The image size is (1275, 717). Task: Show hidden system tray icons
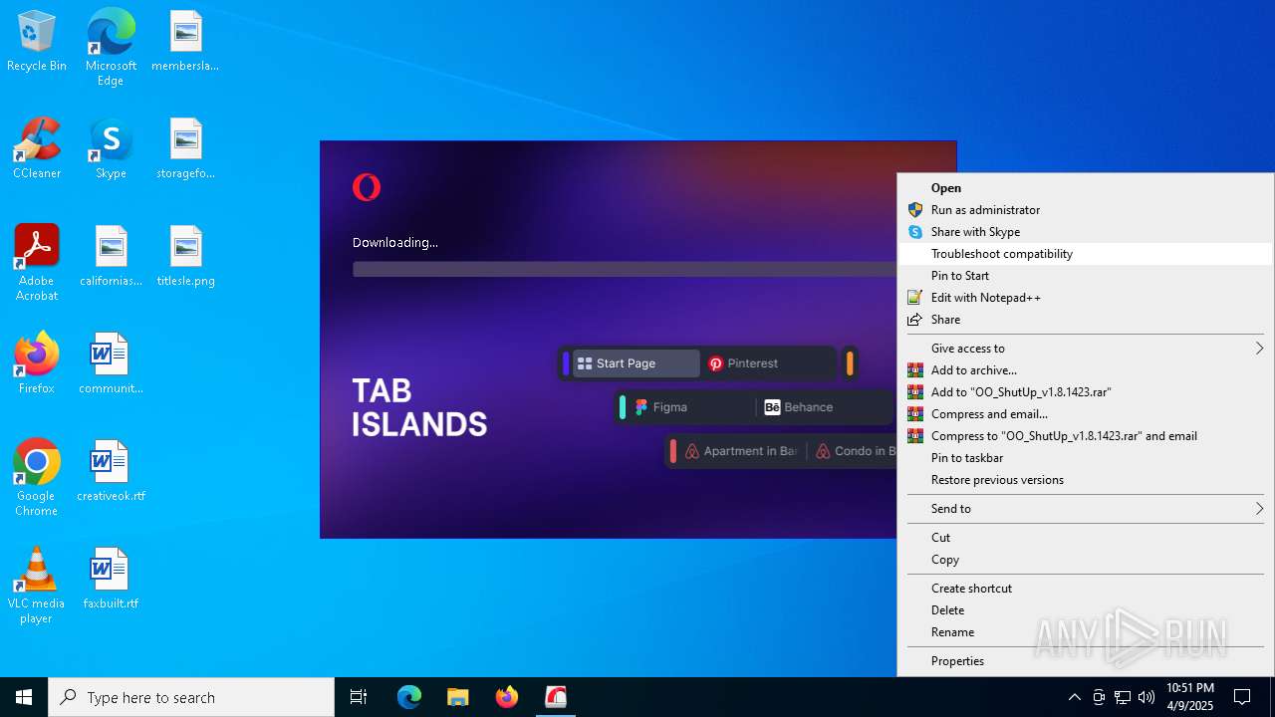[1074, 697]
